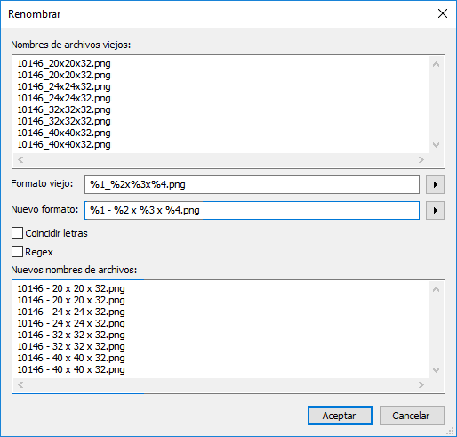Click the dialog resize grip corner
The width and height of the screenshot is (457, 437).
(x=450, y=431)
